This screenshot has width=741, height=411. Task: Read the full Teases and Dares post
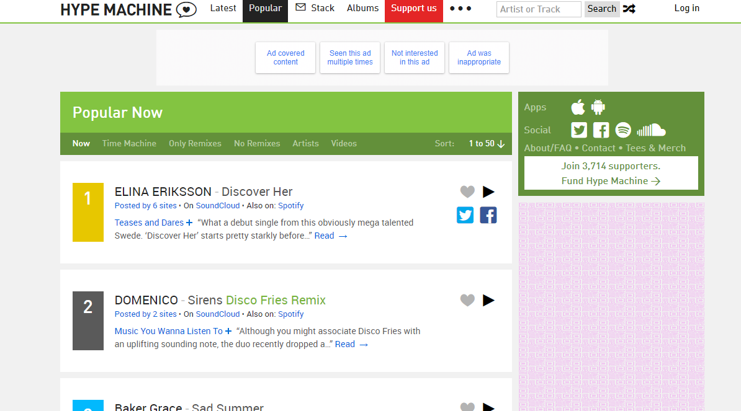point(331,236)
